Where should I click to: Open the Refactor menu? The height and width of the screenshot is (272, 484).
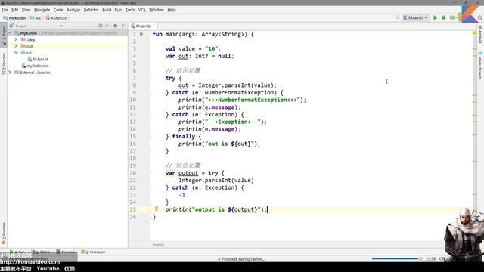[x=91, y=10]
